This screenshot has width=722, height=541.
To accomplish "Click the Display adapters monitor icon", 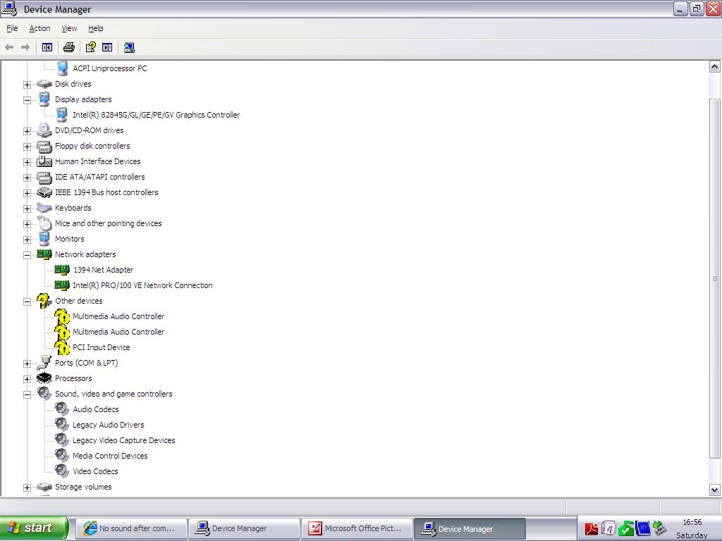I will pos(44,99).
